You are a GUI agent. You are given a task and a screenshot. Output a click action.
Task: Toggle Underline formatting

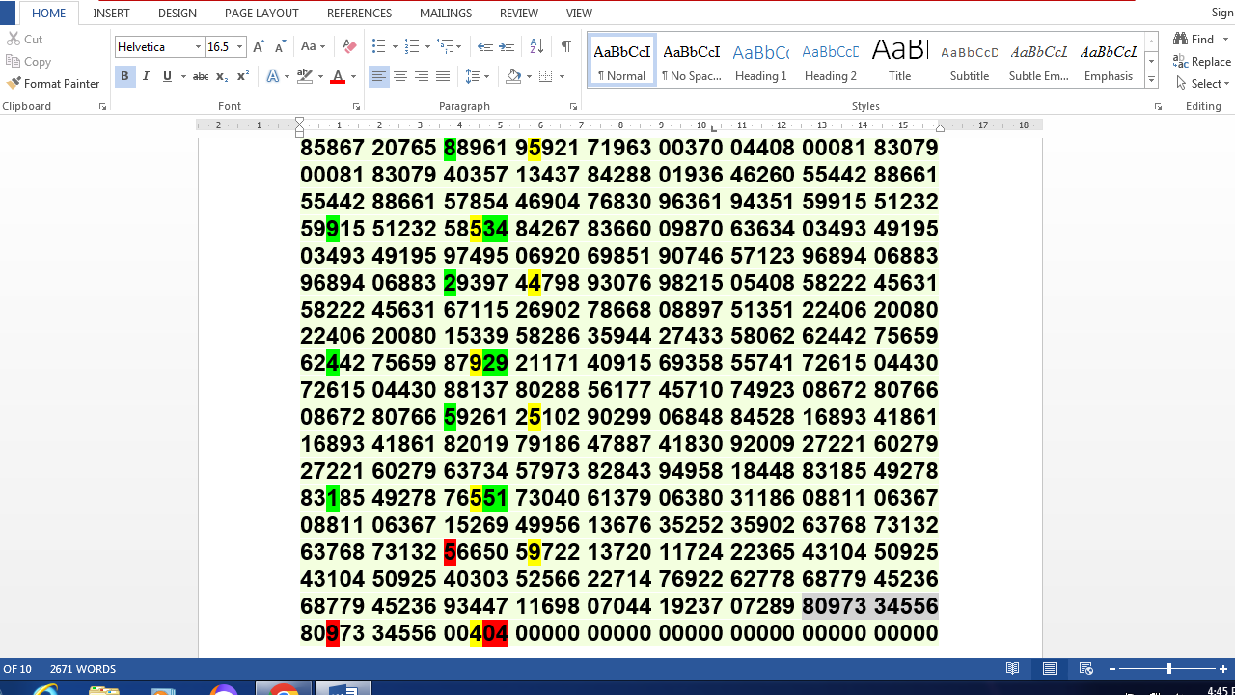[x=167, y=76]
